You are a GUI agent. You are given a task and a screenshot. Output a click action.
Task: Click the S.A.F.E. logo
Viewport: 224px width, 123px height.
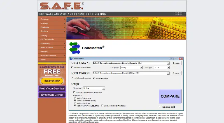point(62,6)
